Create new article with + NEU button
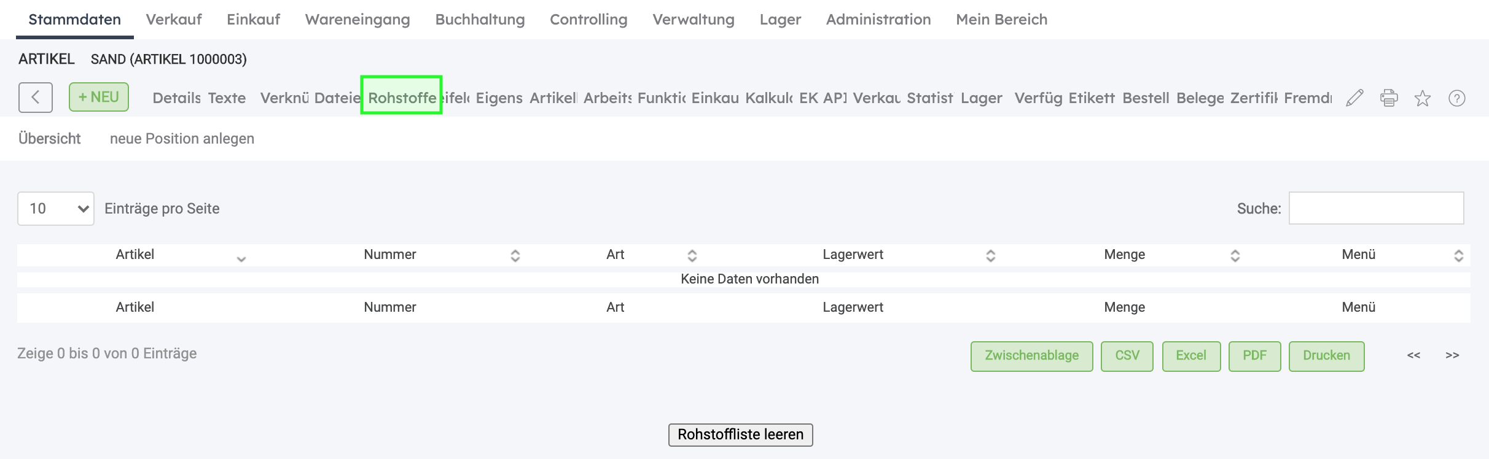Image resolution: width=1489 pixels, height=459 pixels. click(99, 97)
